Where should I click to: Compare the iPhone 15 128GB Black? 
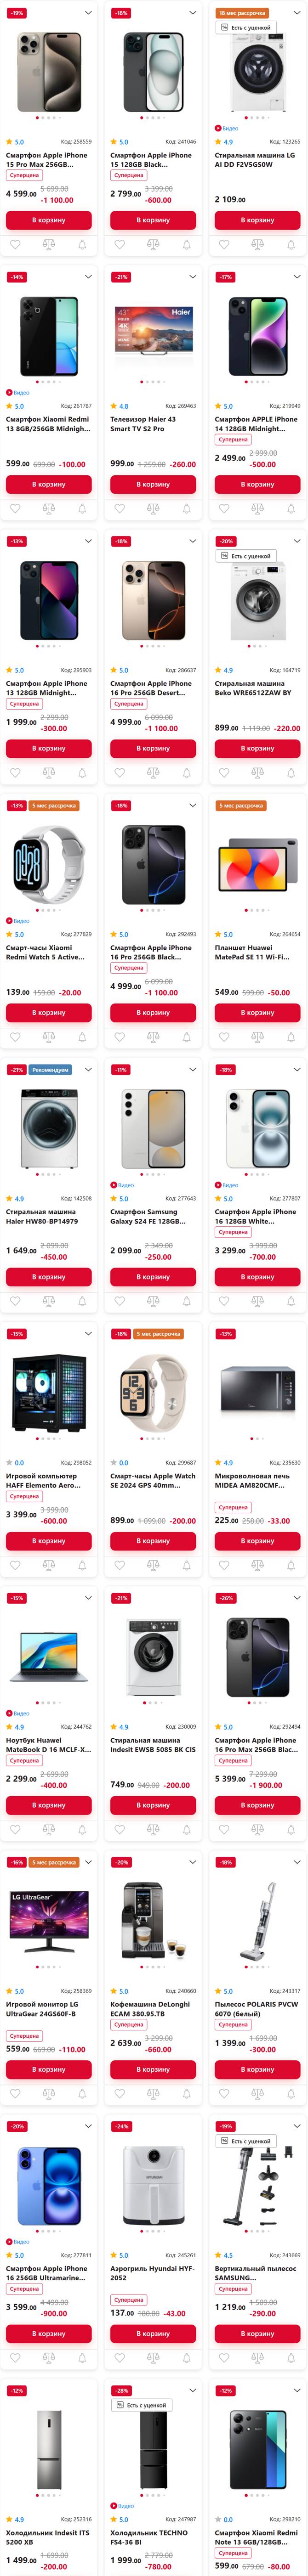click(x=153, y=244)
